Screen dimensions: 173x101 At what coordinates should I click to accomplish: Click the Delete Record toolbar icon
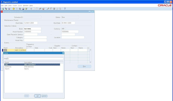(43, 9)
